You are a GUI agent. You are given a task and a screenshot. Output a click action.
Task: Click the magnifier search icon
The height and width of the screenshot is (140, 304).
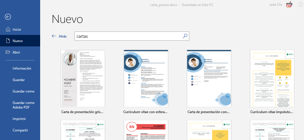tap(185, 36)
